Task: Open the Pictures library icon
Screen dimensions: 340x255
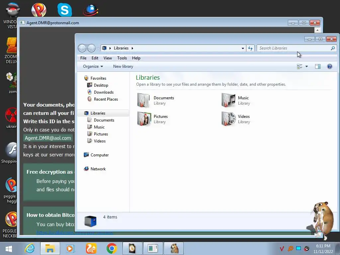Action: click(144, 119)
